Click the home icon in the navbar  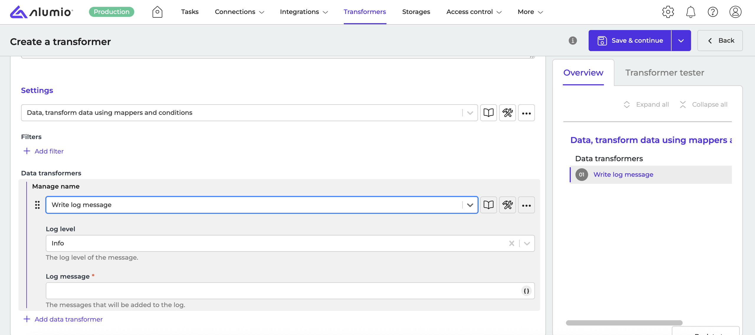tap(157, 12)
